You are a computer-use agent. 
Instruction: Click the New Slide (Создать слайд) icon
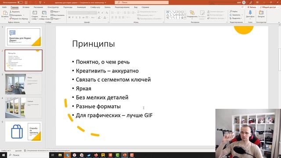[x=35, y=13]
